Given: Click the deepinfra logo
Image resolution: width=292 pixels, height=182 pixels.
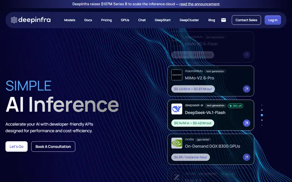Looking at the screenshot, I should pos(31,20).
